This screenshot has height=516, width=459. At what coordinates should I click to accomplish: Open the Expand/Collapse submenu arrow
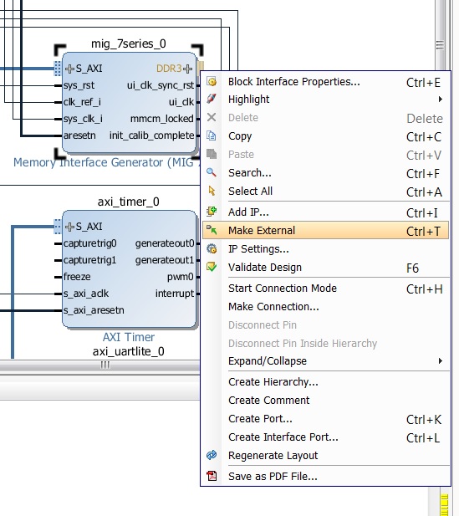441,361
